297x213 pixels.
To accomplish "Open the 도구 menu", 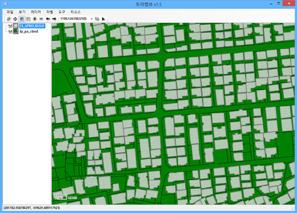I will (62, 12).
